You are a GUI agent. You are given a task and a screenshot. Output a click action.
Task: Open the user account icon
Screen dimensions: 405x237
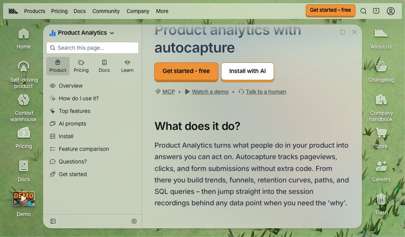pos(390,11)
